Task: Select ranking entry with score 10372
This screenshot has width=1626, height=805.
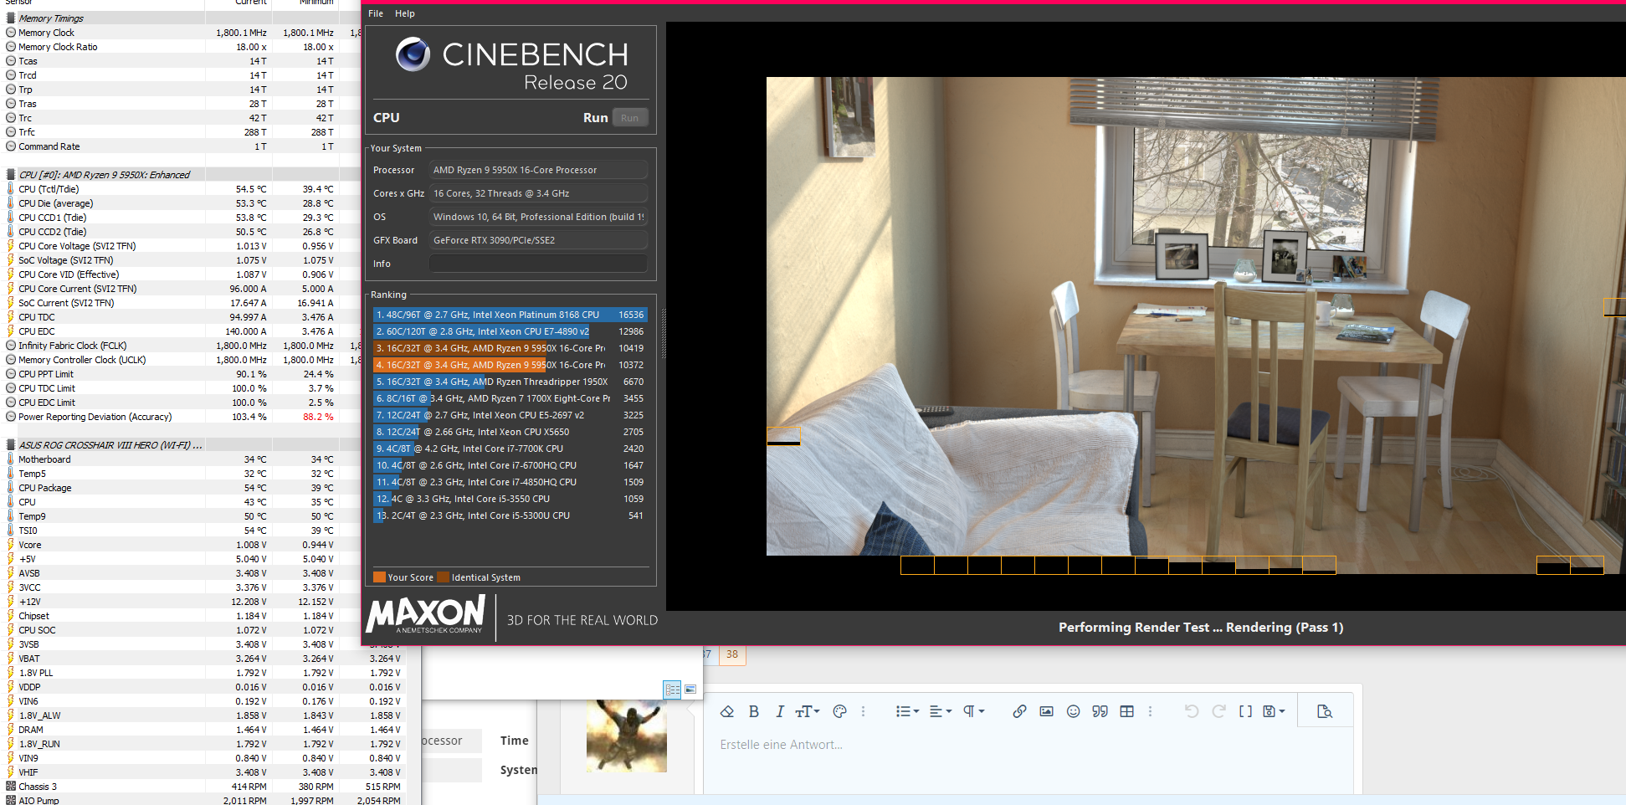Action: coord(510,365)
